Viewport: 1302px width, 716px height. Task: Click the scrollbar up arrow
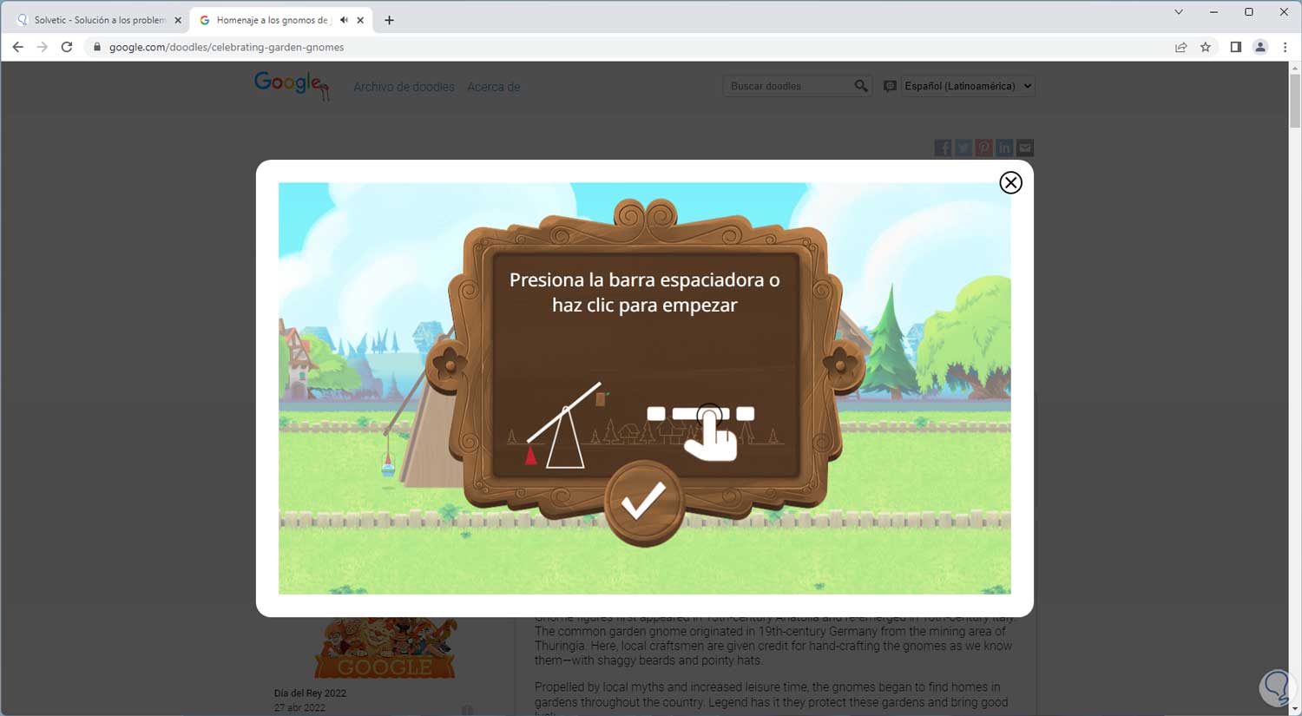pyautogui.click(x=1295, y=67)
